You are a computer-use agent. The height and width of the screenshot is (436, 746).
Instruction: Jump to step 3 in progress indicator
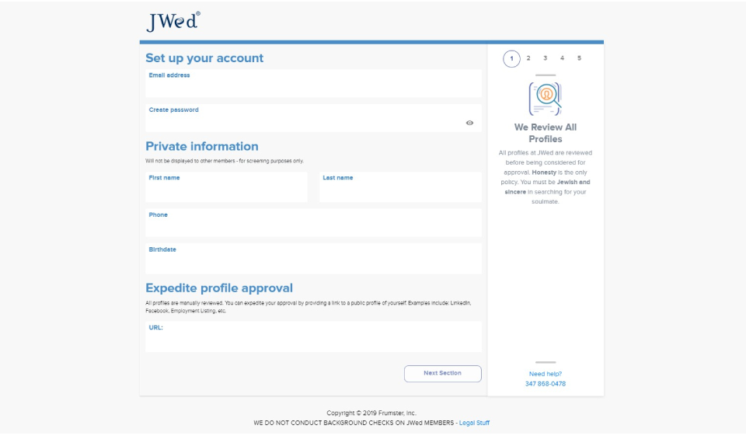546,58
